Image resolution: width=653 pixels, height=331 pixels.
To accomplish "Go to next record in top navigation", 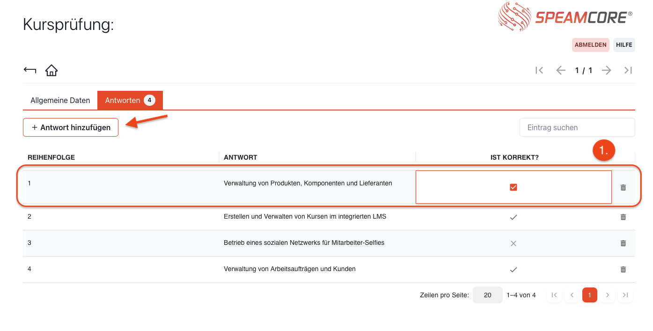I will pyautogui.click(x=607, y=70).
